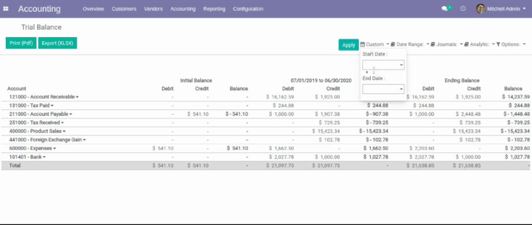Open the Reporting menu
Screen dimensions: 532x225
[214, 9]
